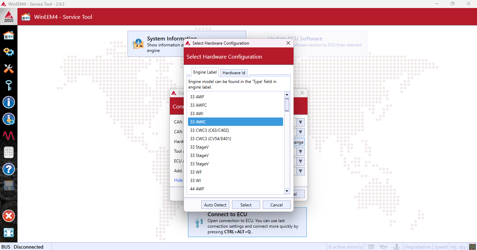Select 33 CWC3 (C63/C402) entry

[x=236, y=130]
